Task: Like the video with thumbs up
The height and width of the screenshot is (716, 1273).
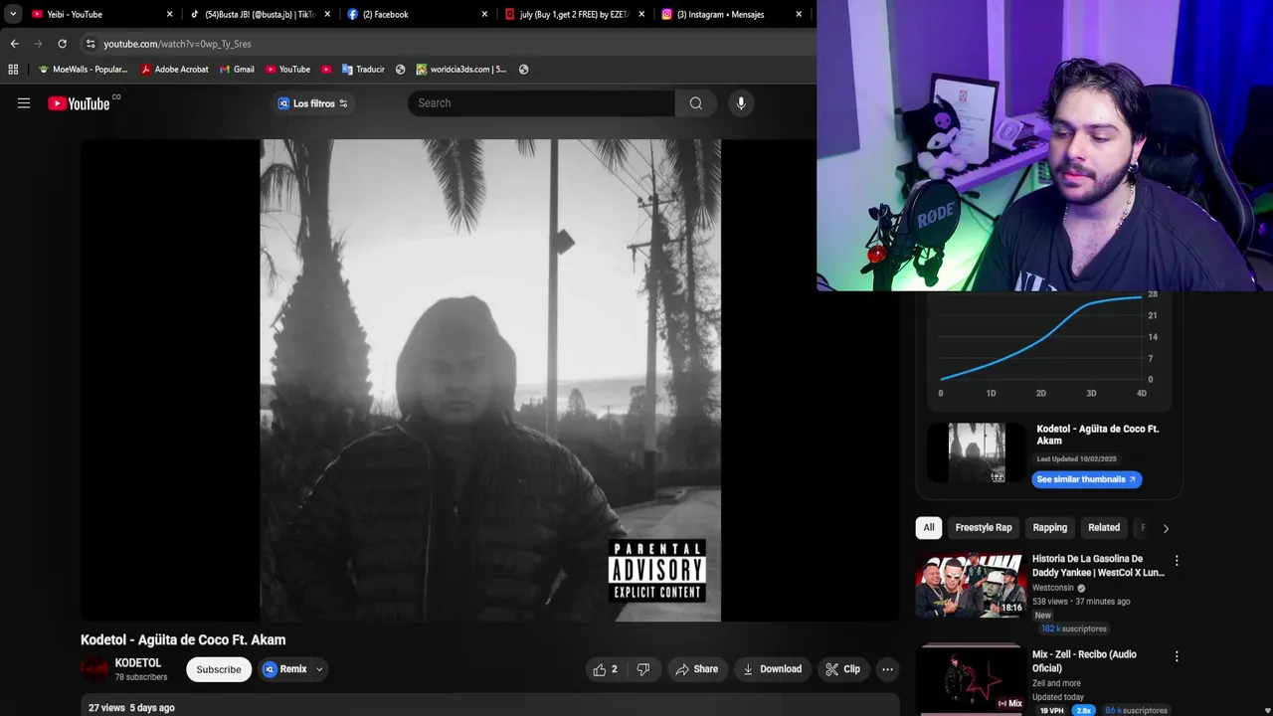Action: 606,669
